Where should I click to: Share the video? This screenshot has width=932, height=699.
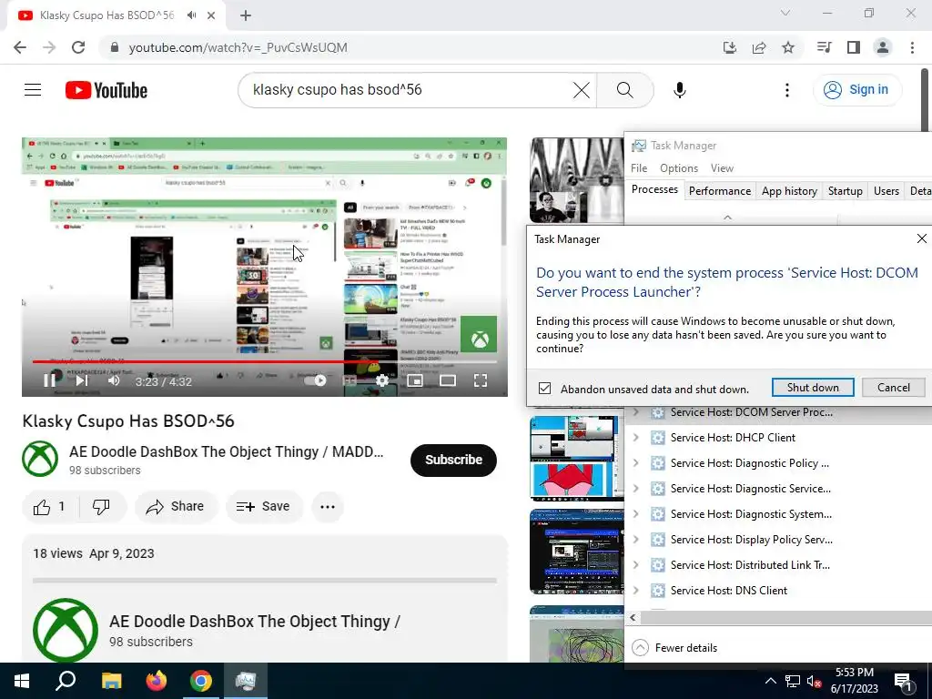[x=176, y=506]
